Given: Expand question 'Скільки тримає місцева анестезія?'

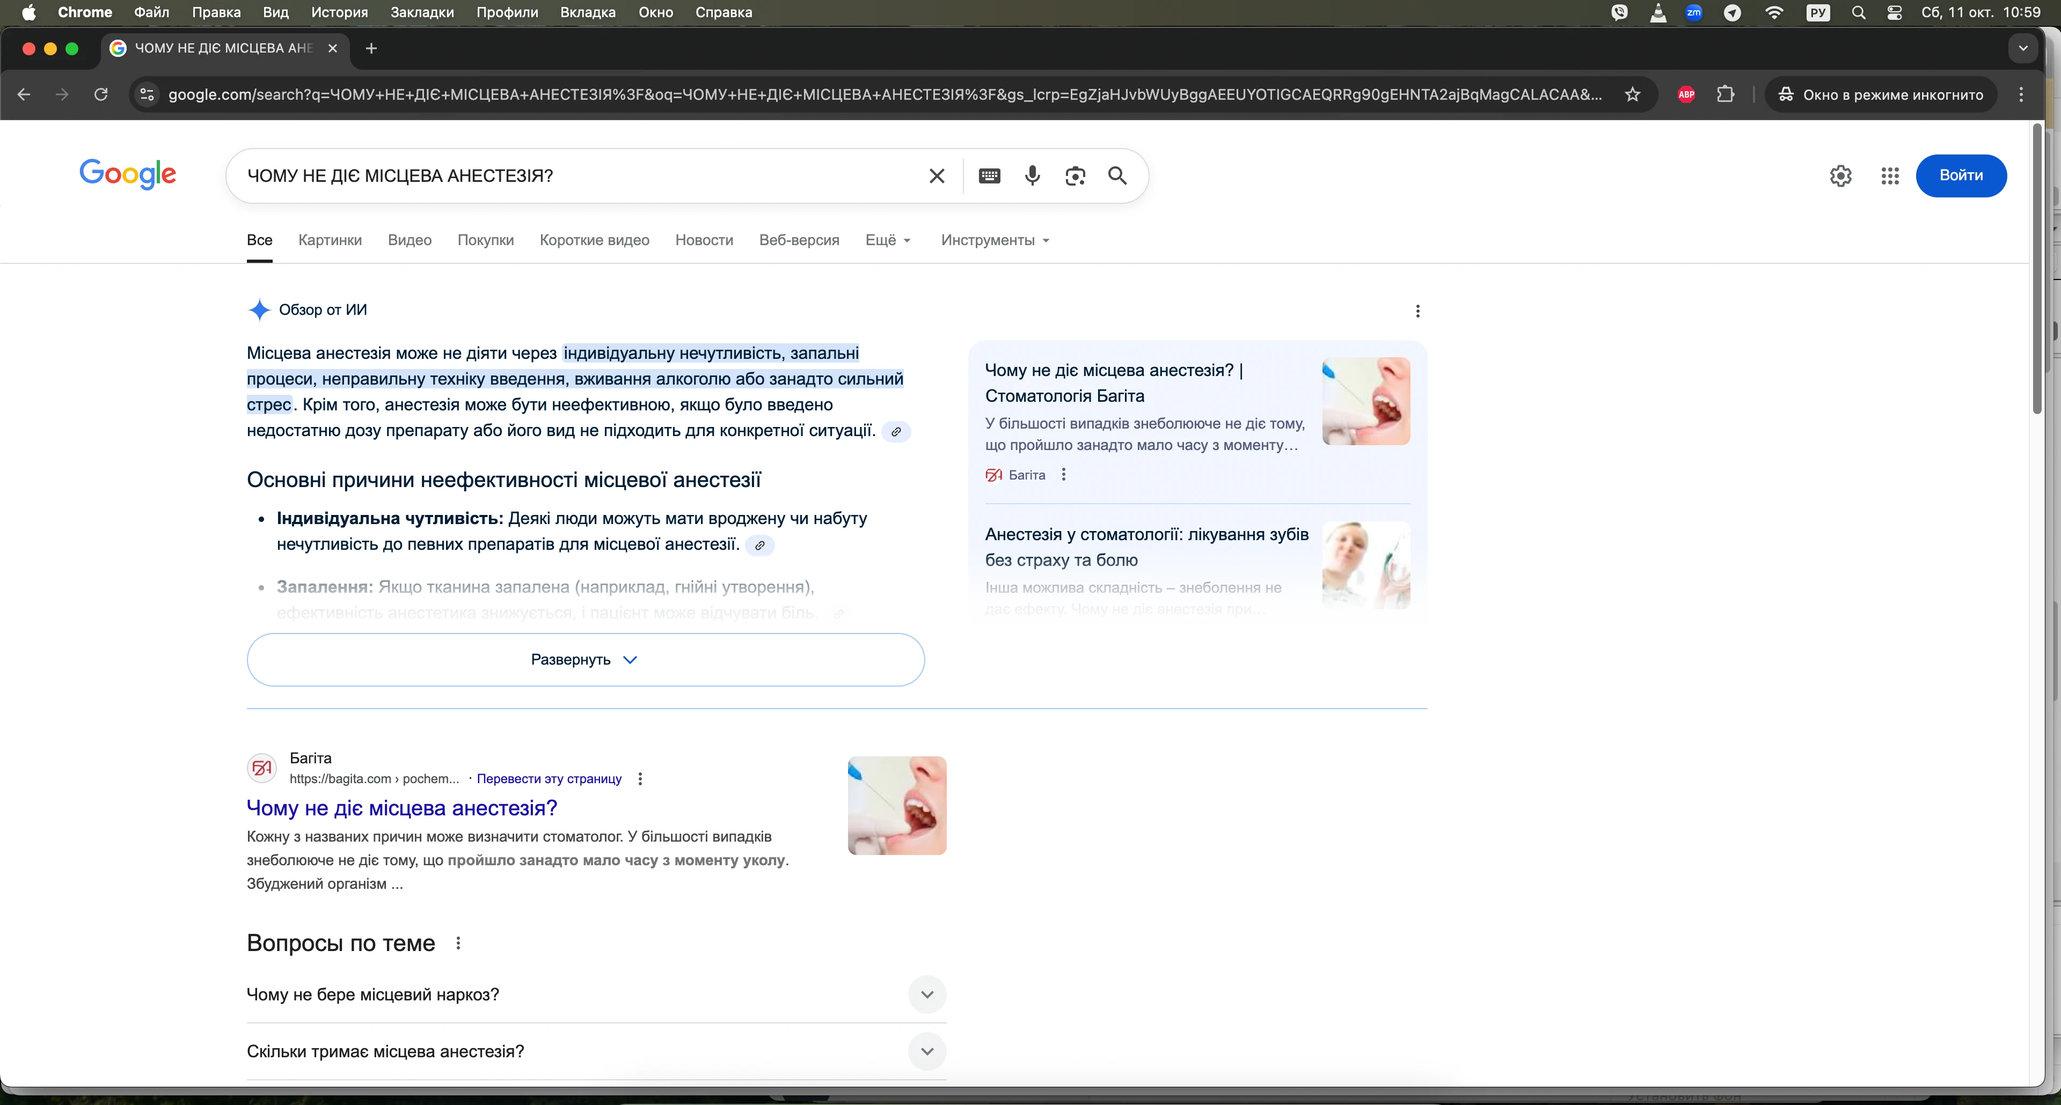Looking at the screenshot, I should tap(926, 1051).
